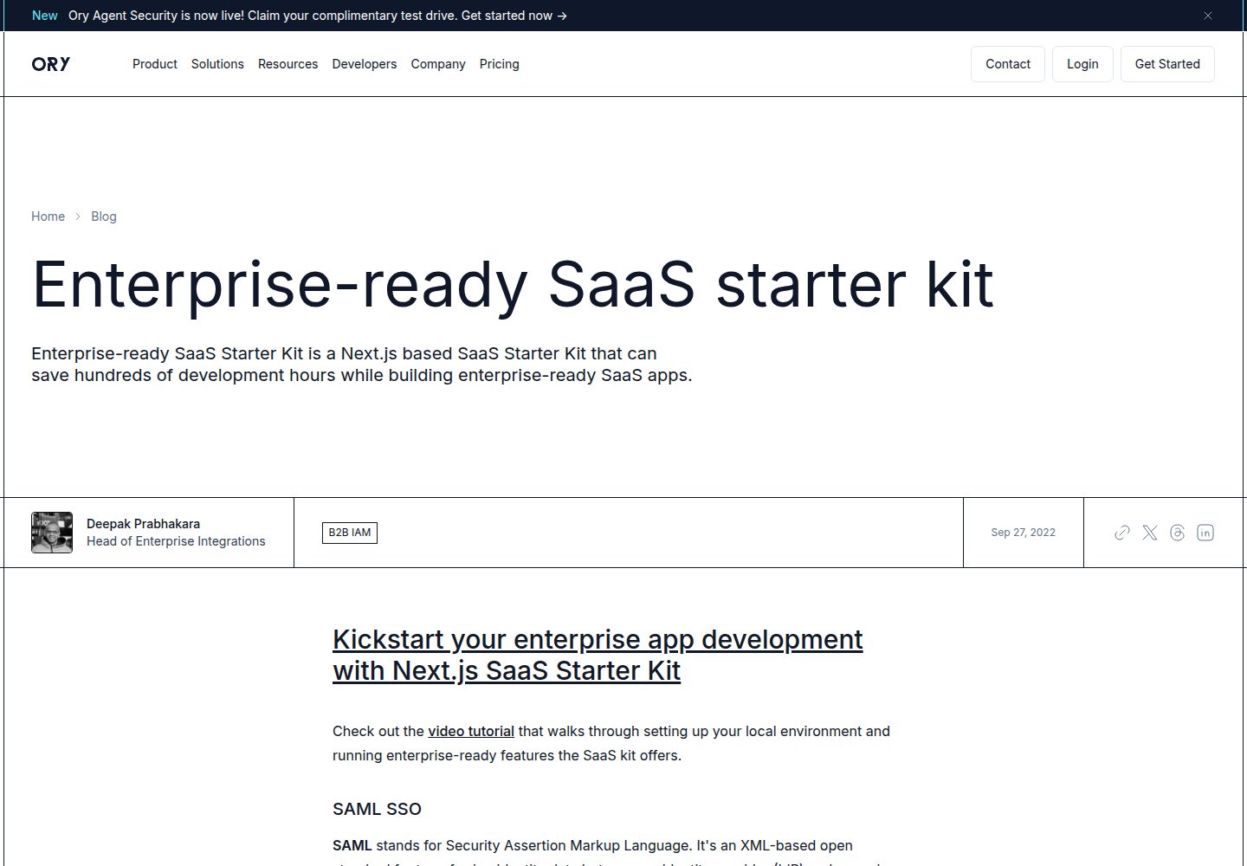Copy the article link via chain icon
The width and height of the screenshot is (1247, 866).
point(1122,533)
